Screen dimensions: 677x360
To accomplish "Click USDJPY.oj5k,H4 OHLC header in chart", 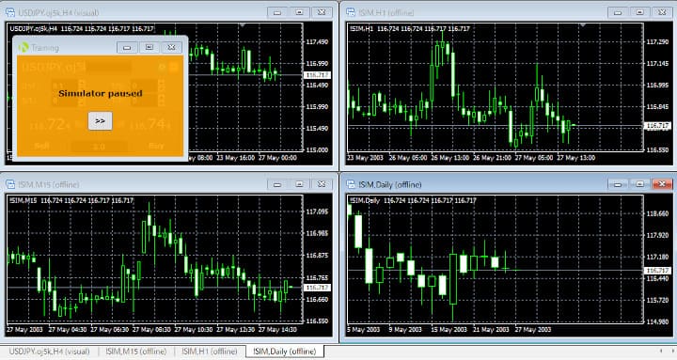I will coord(82,28).
